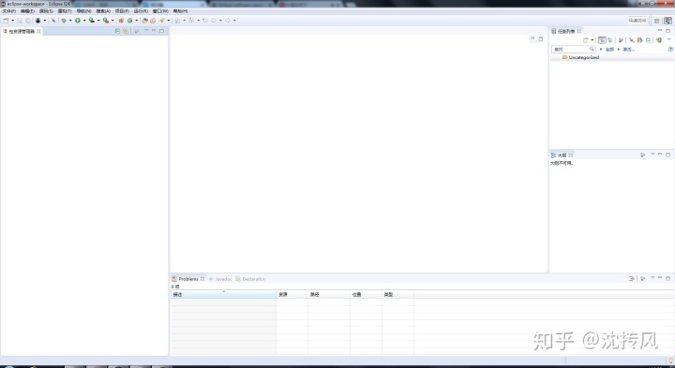Click the 路径 column header in Problems
This screenshot has width=675, height=368.
pyautogui.click(x=329, y=294)
